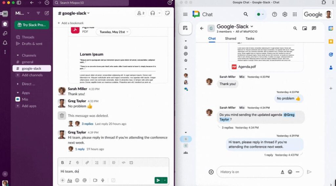Image resolution: width=336 pixels, height=186 pixels.
Task: Toggle strikethrough formatting in Slack composer
Action: pos(78,162)
